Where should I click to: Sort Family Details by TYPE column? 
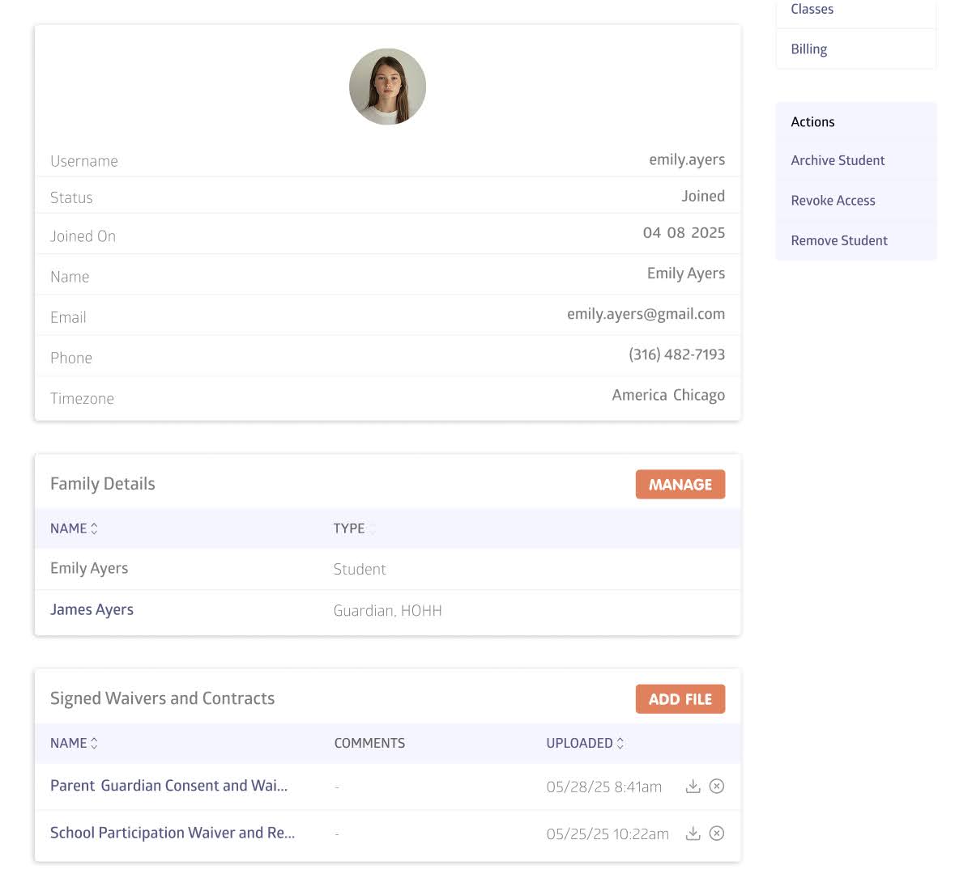(355, 528)
